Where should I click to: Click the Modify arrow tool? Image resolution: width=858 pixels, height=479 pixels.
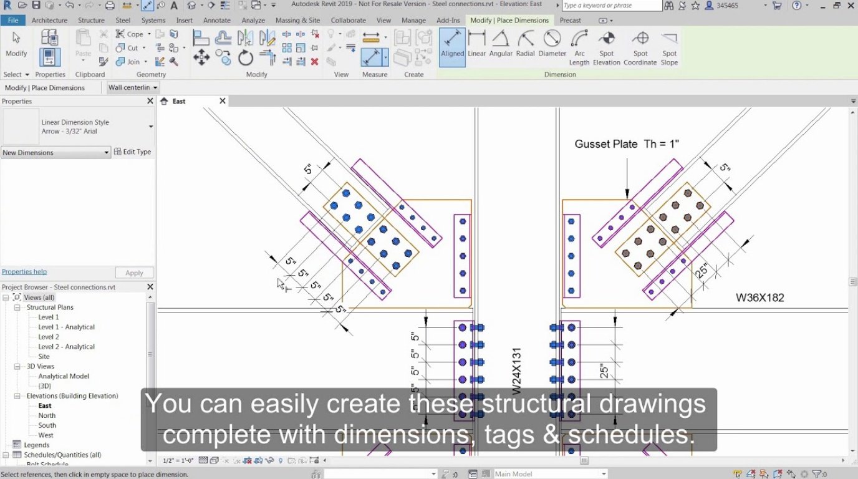tap(16, 44)
